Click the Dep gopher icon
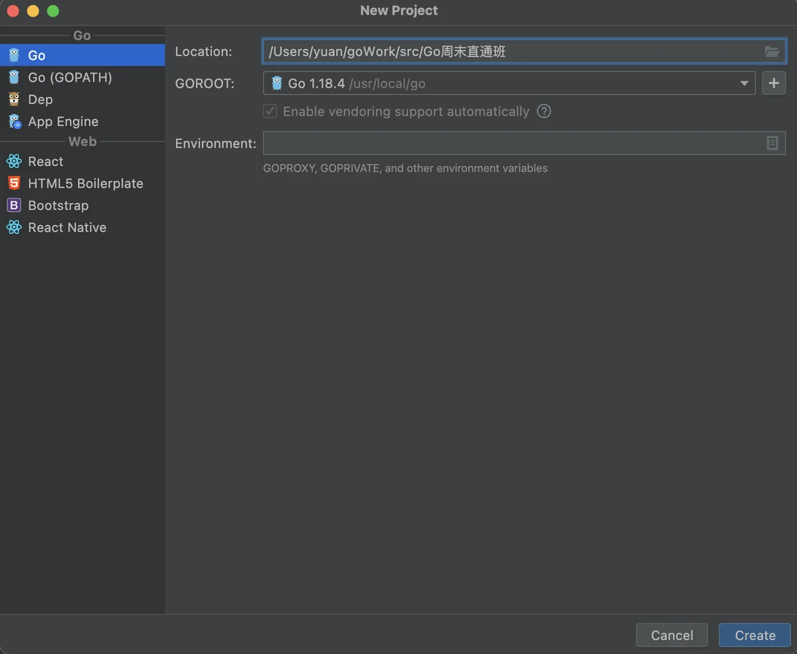Image resolution: width=797 pixels, height=654 pixels. tap(14, 99)
